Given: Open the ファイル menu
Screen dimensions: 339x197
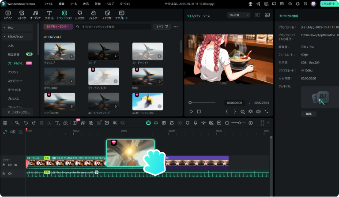Looking at the screenshot, I should (x=48, y=4).
